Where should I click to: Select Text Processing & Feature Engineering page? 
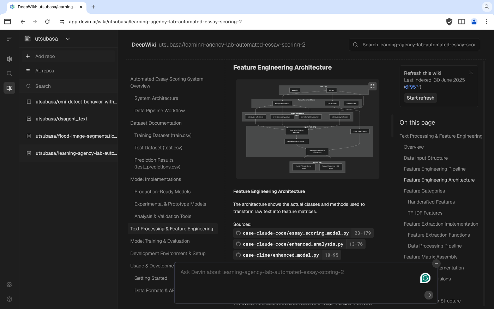[x=172, y=229]
